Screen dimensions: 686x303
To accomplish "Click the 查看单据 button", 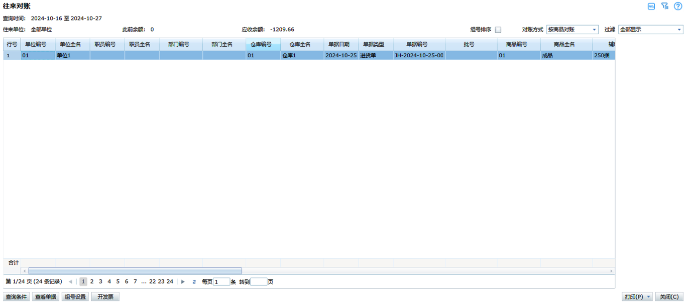I will point(46,297).
